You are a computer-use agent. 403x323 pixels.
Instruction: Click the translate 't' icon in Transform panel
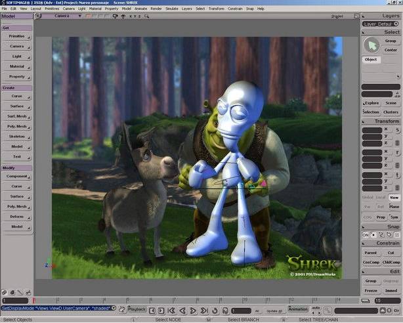click(397, 175)
